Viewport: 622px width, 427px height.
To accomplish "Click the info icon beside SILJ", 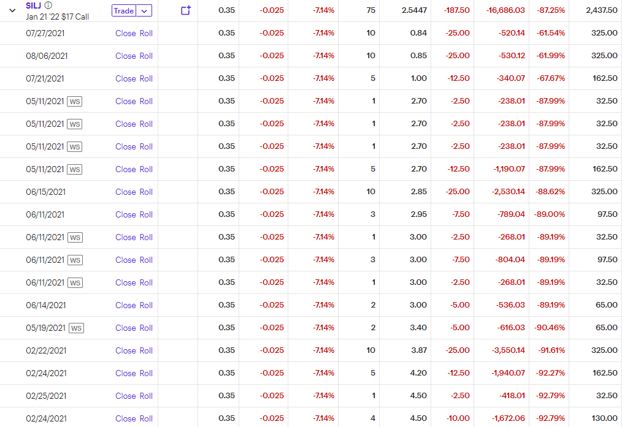I will [48, 6].
